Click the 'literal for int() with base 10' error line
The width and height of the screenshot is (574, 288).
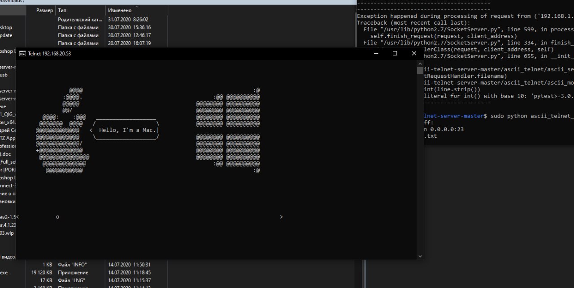(499, 96)
